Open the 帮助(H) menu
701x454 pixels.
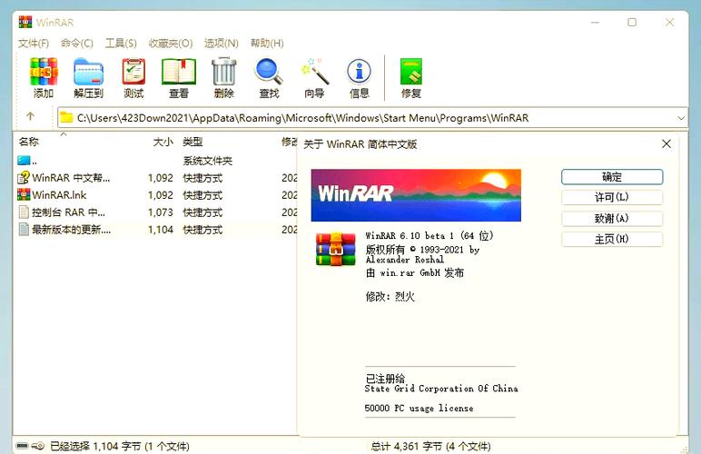click(267, 44)
